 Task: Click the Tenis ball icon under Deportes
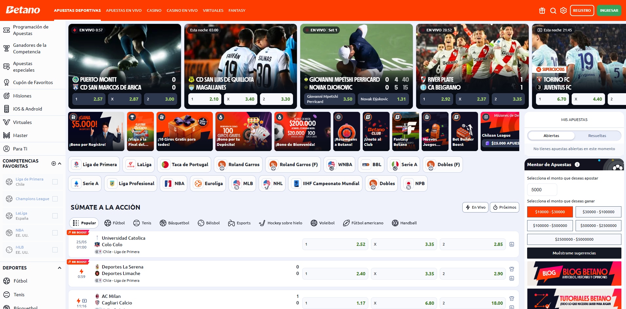click(x=7, y=295)
